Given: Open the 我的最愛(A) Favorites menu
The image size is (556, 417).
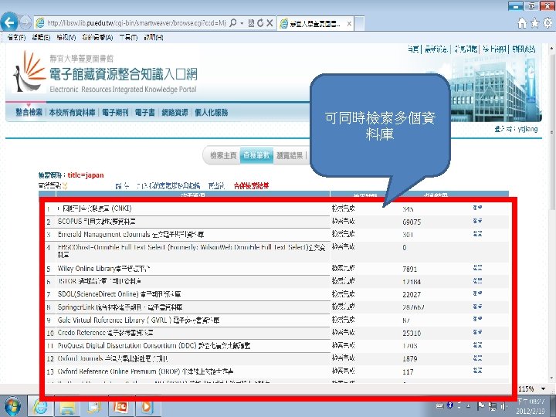Looking at the screenshot, I should (x=97, y=37).
